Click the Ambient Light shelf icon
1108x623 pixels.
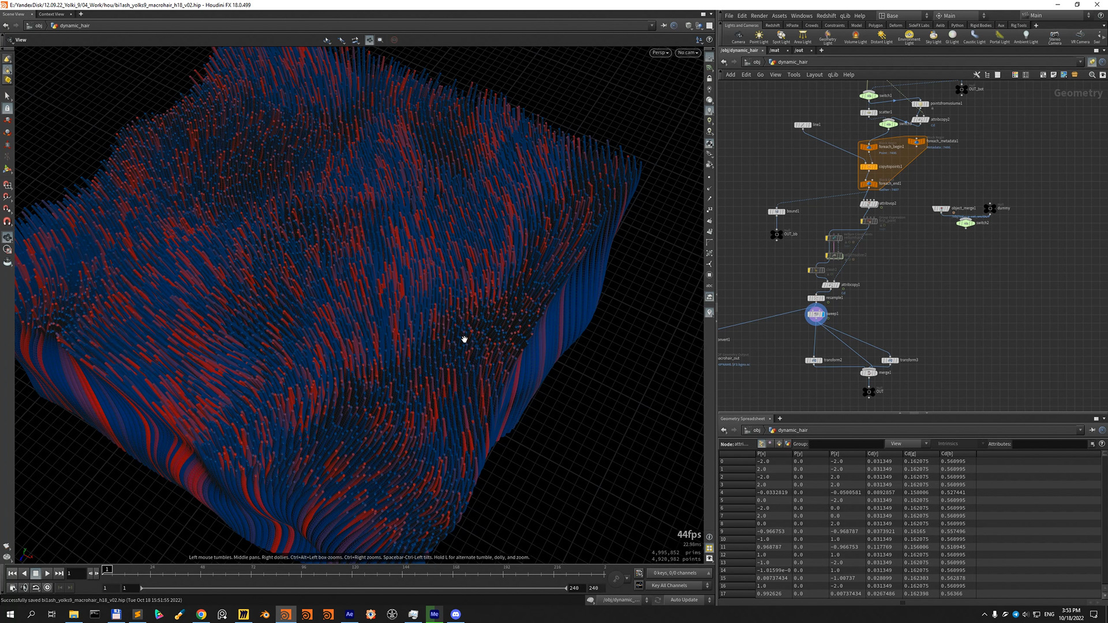[x=1025, y=37]
